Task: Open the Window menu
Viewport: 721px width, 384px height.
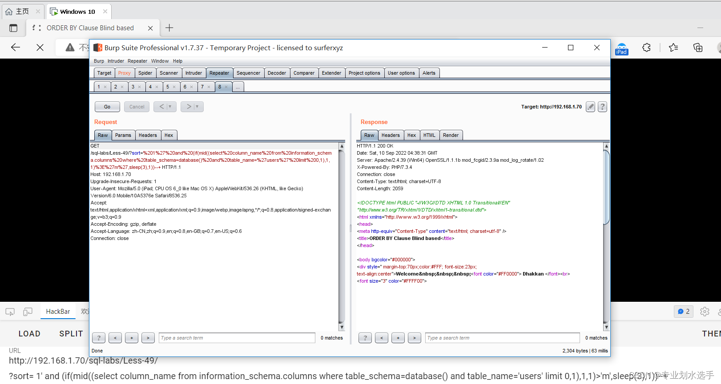Action: 160,61
